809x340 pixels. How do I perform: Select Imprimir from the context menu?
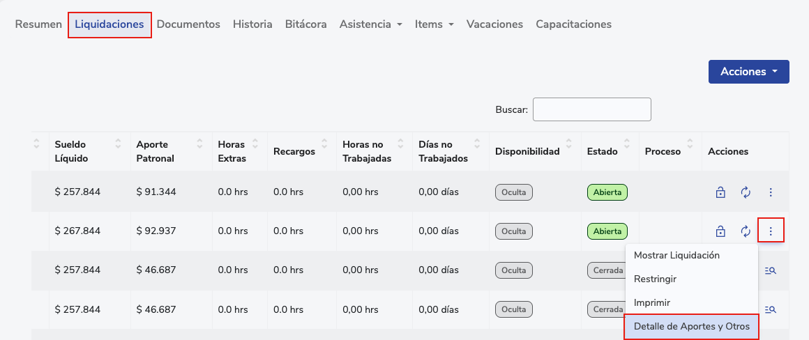[652, 303]
